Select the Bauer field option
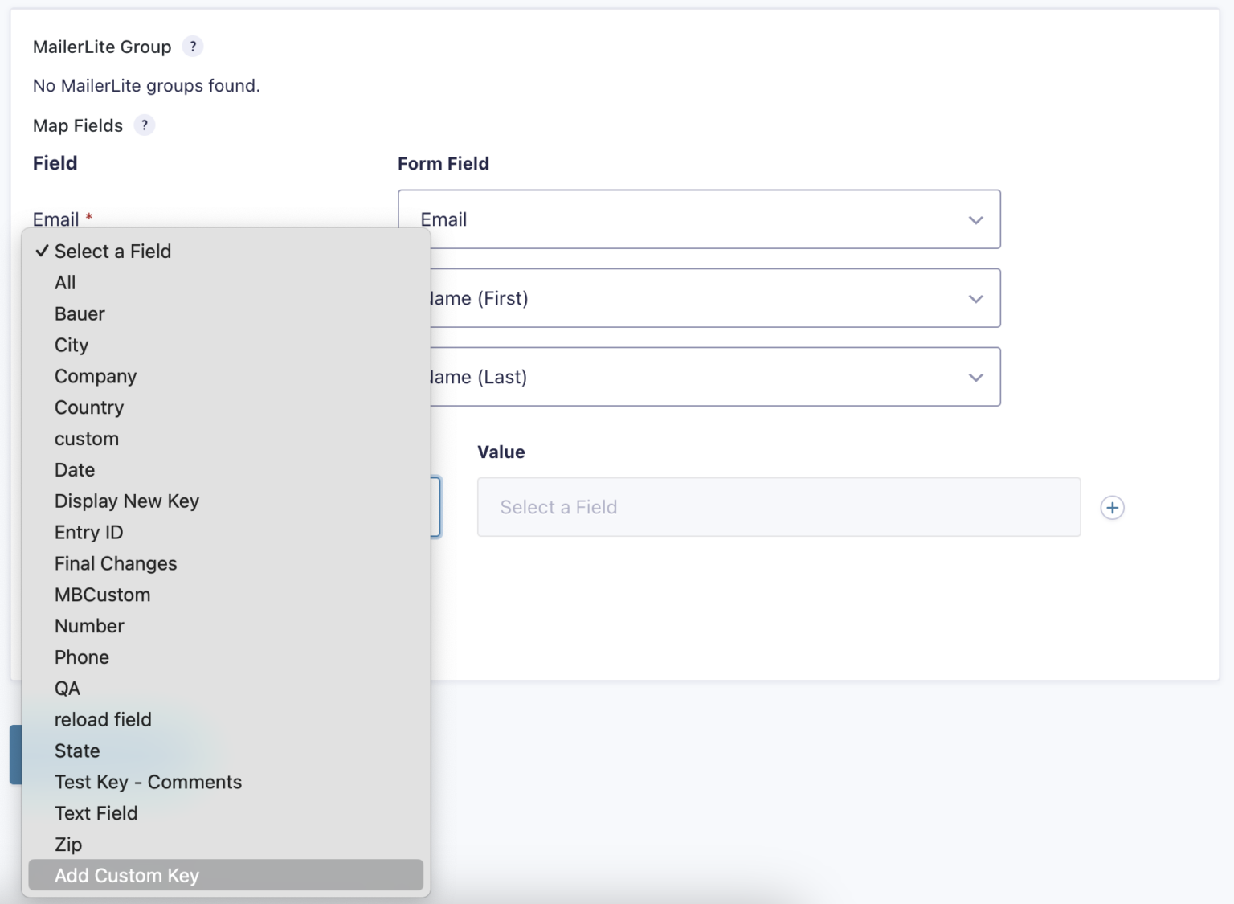This screenshot has height=904, width=1234. click(79, 313)
